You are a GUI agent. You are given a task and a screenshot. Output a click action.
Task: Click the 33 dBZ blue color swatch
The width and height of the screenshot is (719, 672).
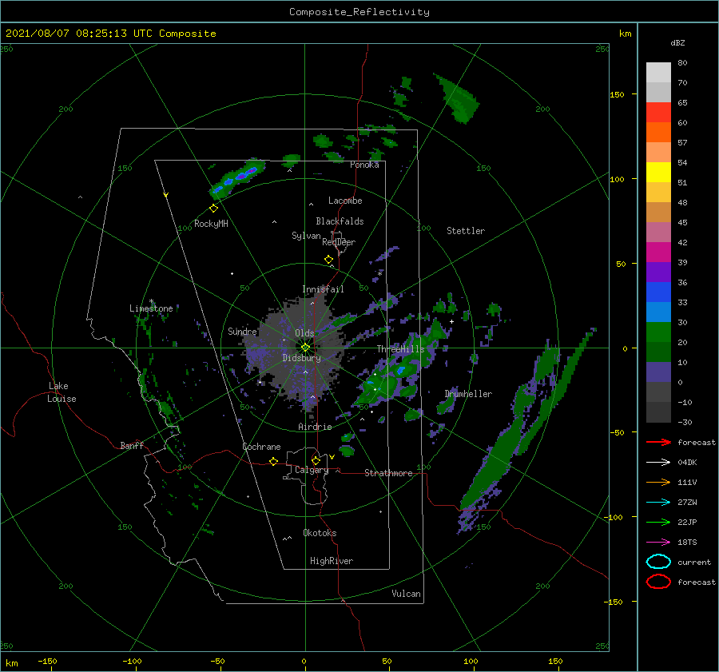(x=658, y=292)
